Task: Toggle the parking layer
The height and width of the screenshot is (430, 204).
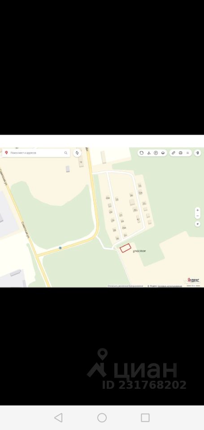Action: coord(156,153)
